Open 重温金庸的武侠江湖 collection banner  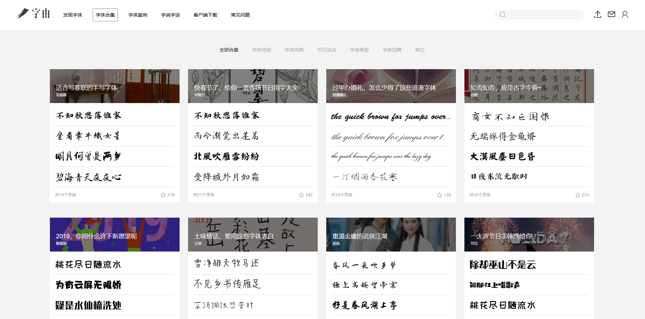[x=391, y=235]
